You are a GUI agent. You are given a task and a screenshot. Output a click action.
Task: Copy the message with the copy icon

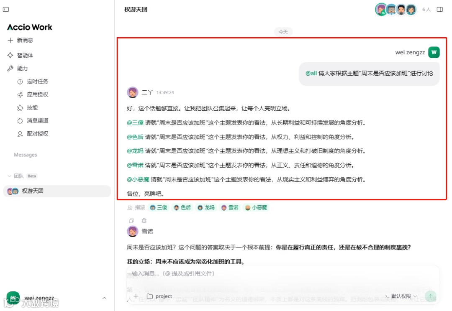[131, 221]
